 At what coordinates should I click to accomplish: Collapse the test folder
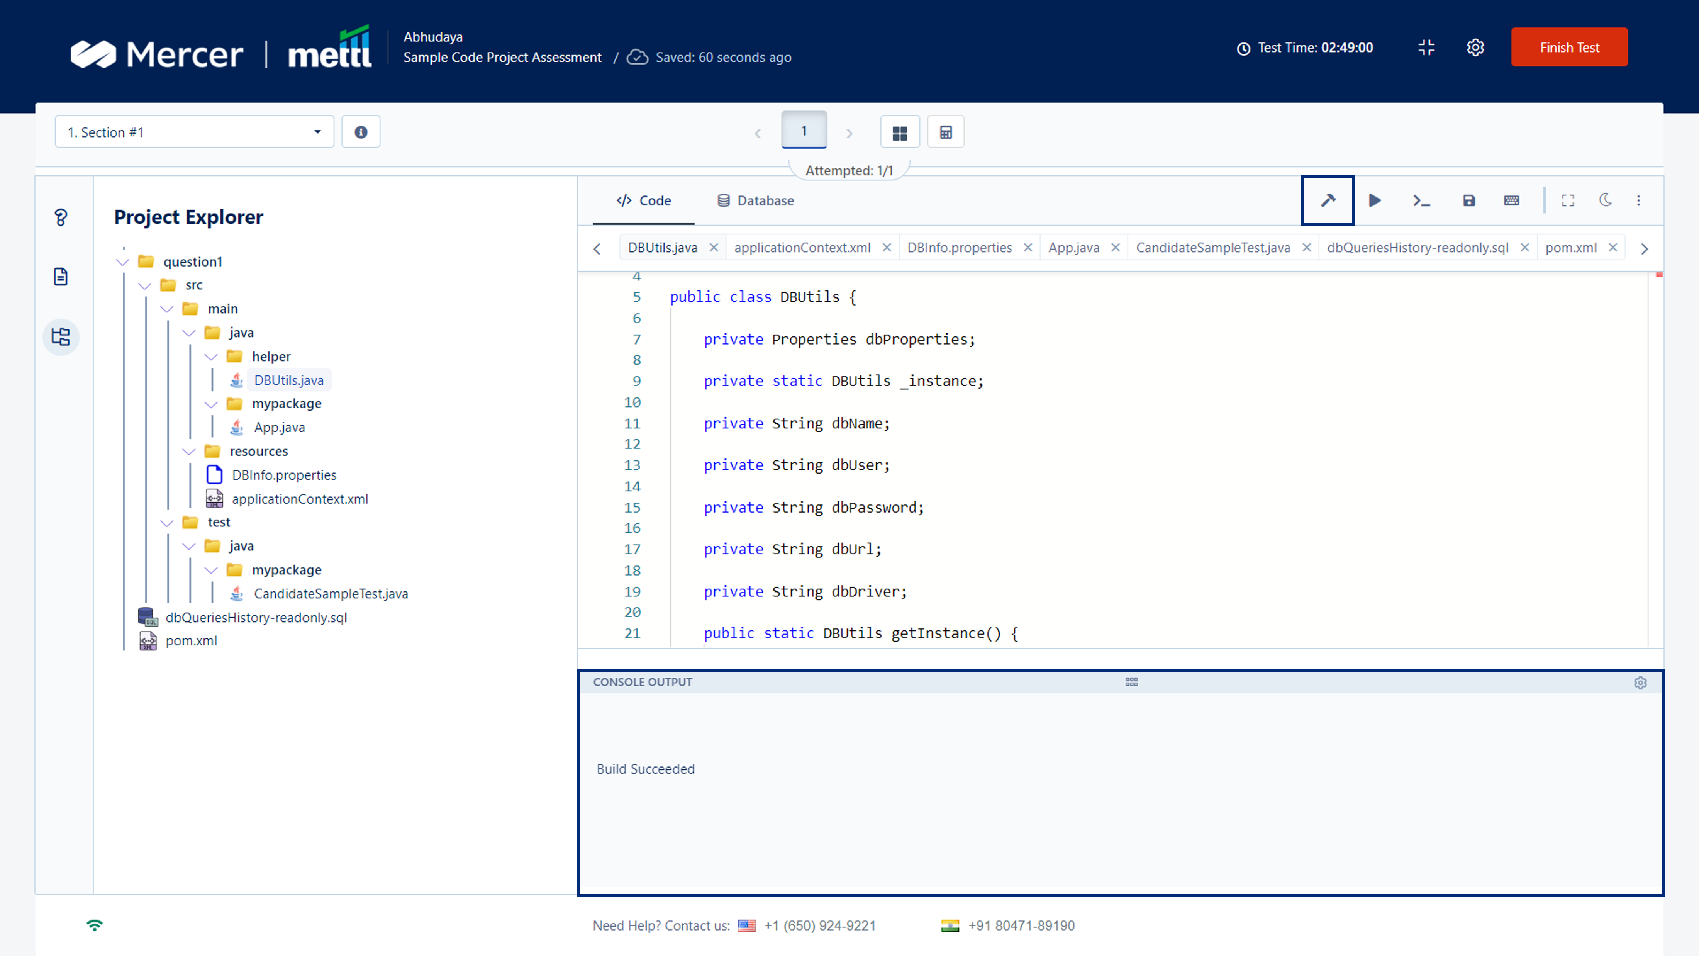167,523
